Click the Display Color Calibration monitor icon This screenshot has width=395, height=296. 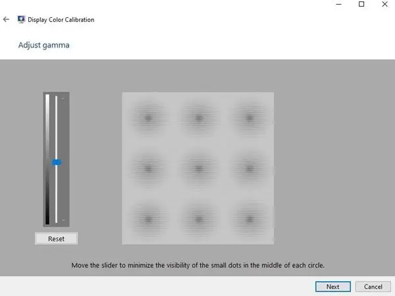pos(21,19)
